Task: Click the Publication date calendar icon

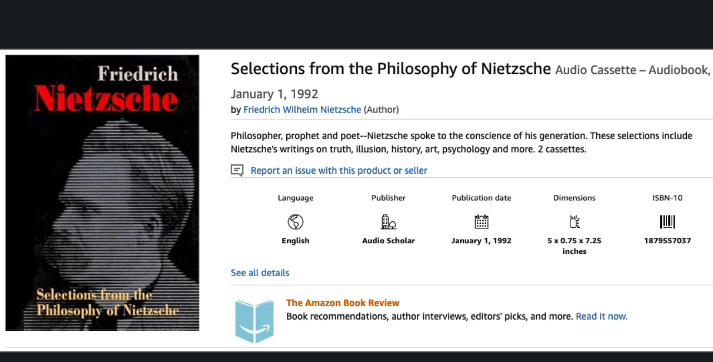Action: [x=481, y=222]
